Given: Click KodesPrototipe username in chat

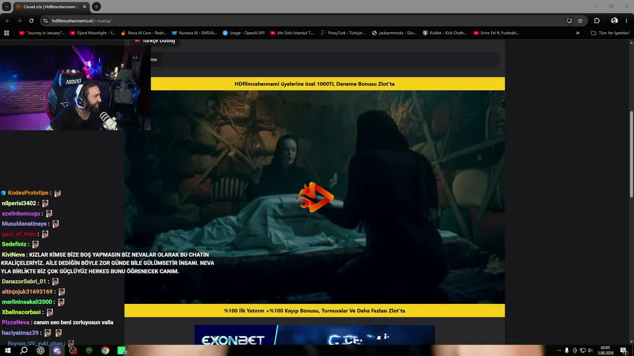Looking at the screenshot, I should click(28, 193).
